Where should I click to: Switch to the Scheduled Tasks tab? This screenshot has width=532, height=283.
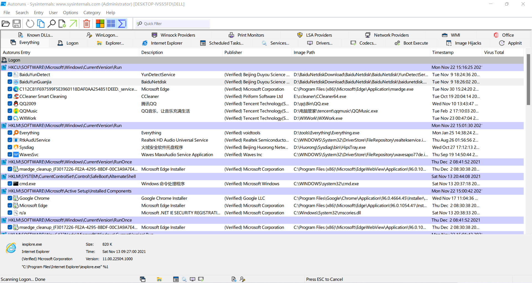tap(222, 43)
